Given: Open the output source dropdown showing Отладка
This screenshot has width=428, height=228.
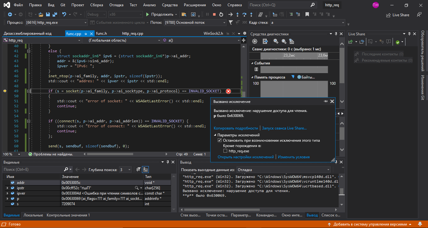Looking at the screenshot, I should 283,170.
